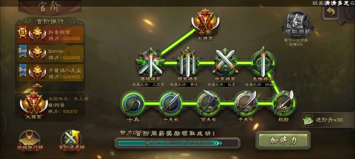Select the 中军将军 crossed swords badge

tap(226, 62)
